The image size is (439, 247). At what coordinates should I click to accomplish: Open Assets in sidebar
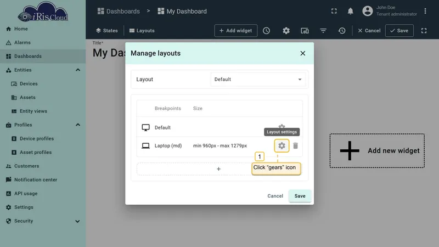43,98
